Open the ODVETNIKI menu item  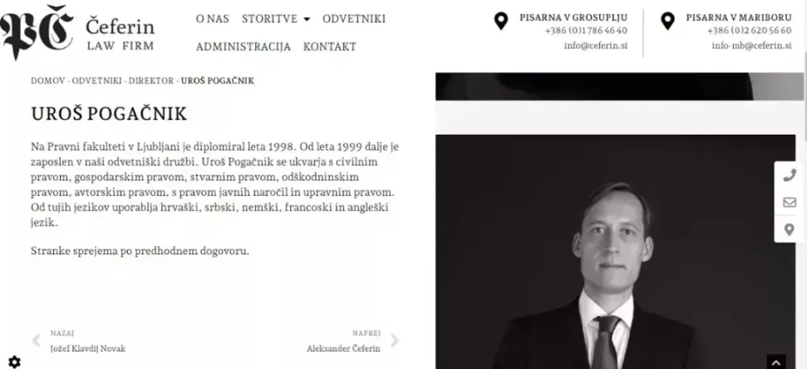pos(354,19)
